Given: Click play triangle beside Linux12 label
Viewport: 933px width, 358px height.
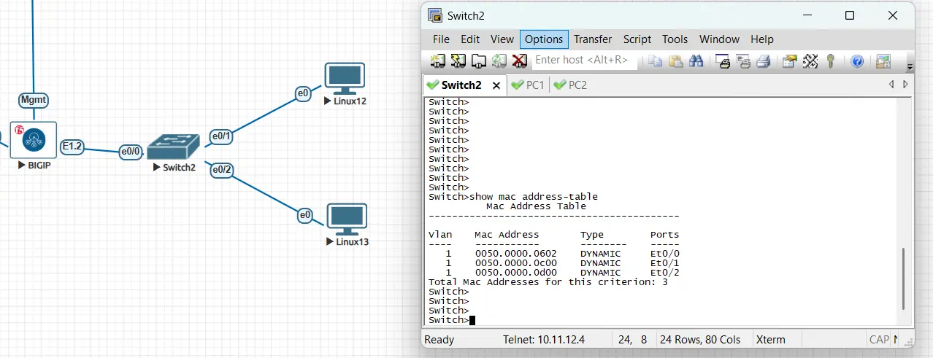Looking at the screenshot, I should [328, 101].
